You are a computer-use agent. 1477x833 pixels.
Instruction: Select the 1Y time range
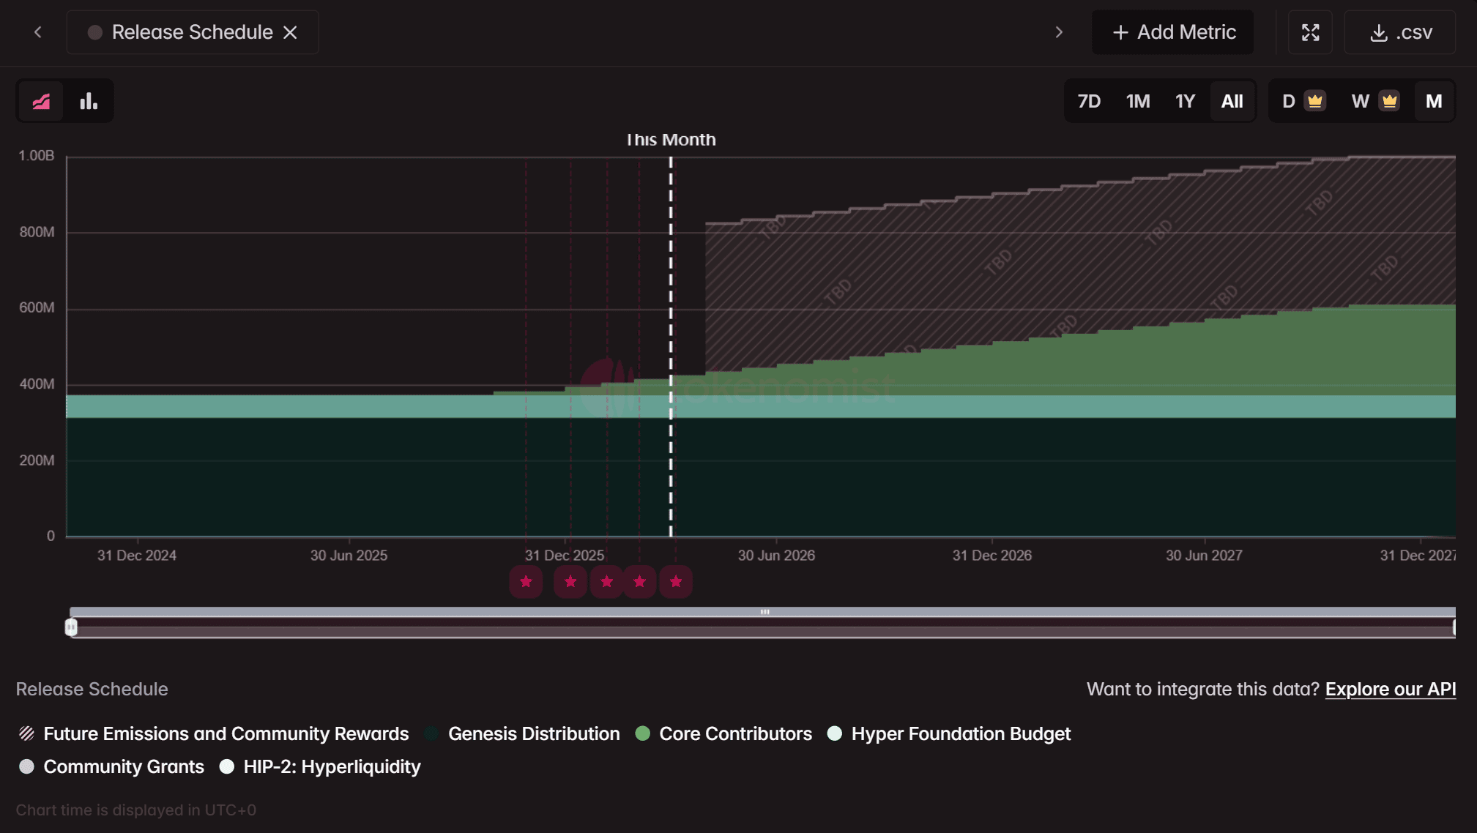1185,101
